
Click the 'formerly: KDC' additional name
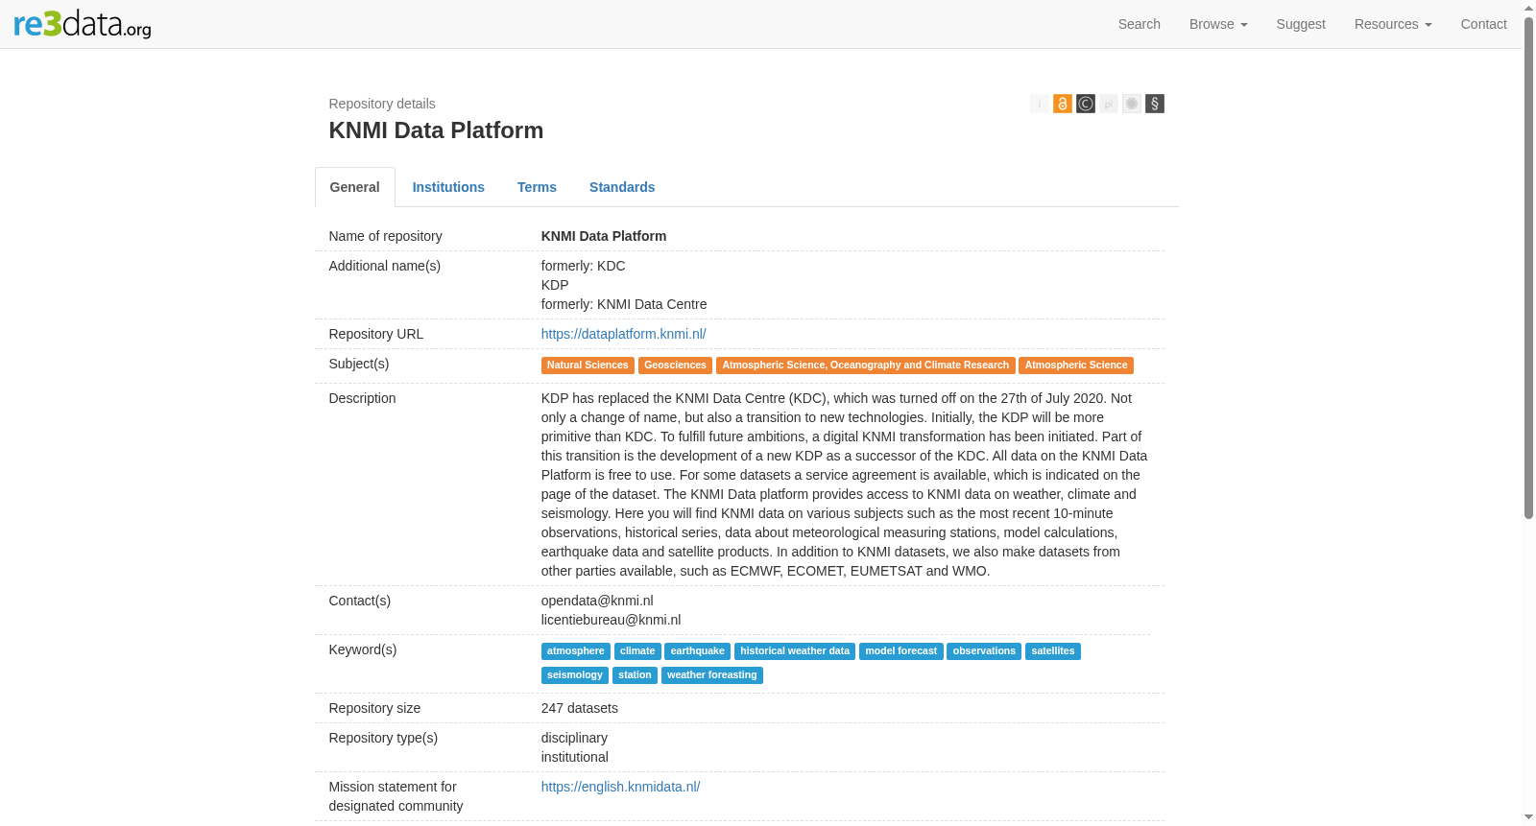click(x=584, y=266)
